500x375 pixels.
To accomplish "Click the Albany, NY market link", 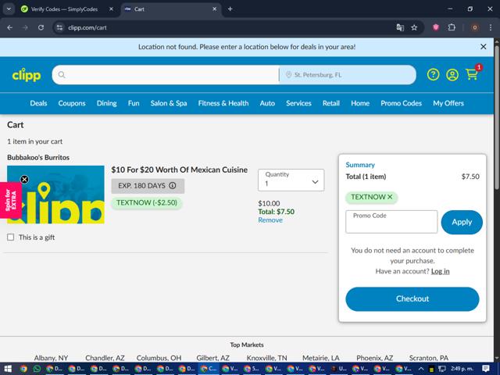I will (51, 358).
